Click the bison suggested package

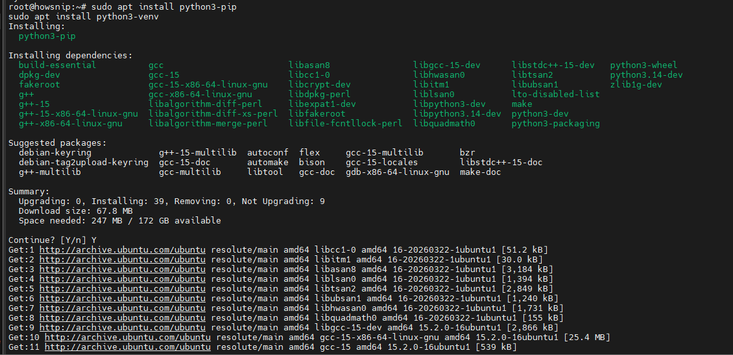coord(312,163)
